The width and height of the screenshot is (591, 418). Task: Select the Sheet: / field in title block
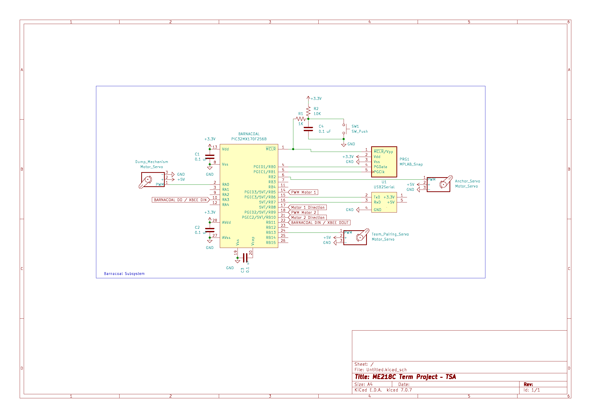[364, 364]
